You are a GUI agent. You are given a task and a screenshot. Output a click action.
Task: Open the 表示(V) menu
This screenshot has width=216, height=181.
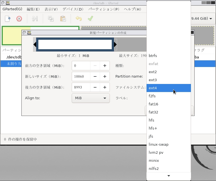[51, 9]
